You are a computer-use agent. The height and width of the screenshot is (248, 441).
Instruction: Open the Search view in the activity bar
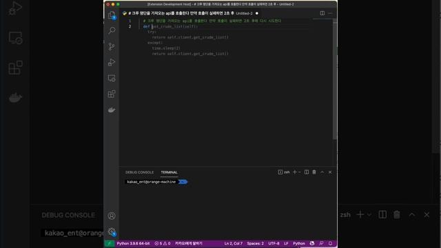(x=112, y=30)
